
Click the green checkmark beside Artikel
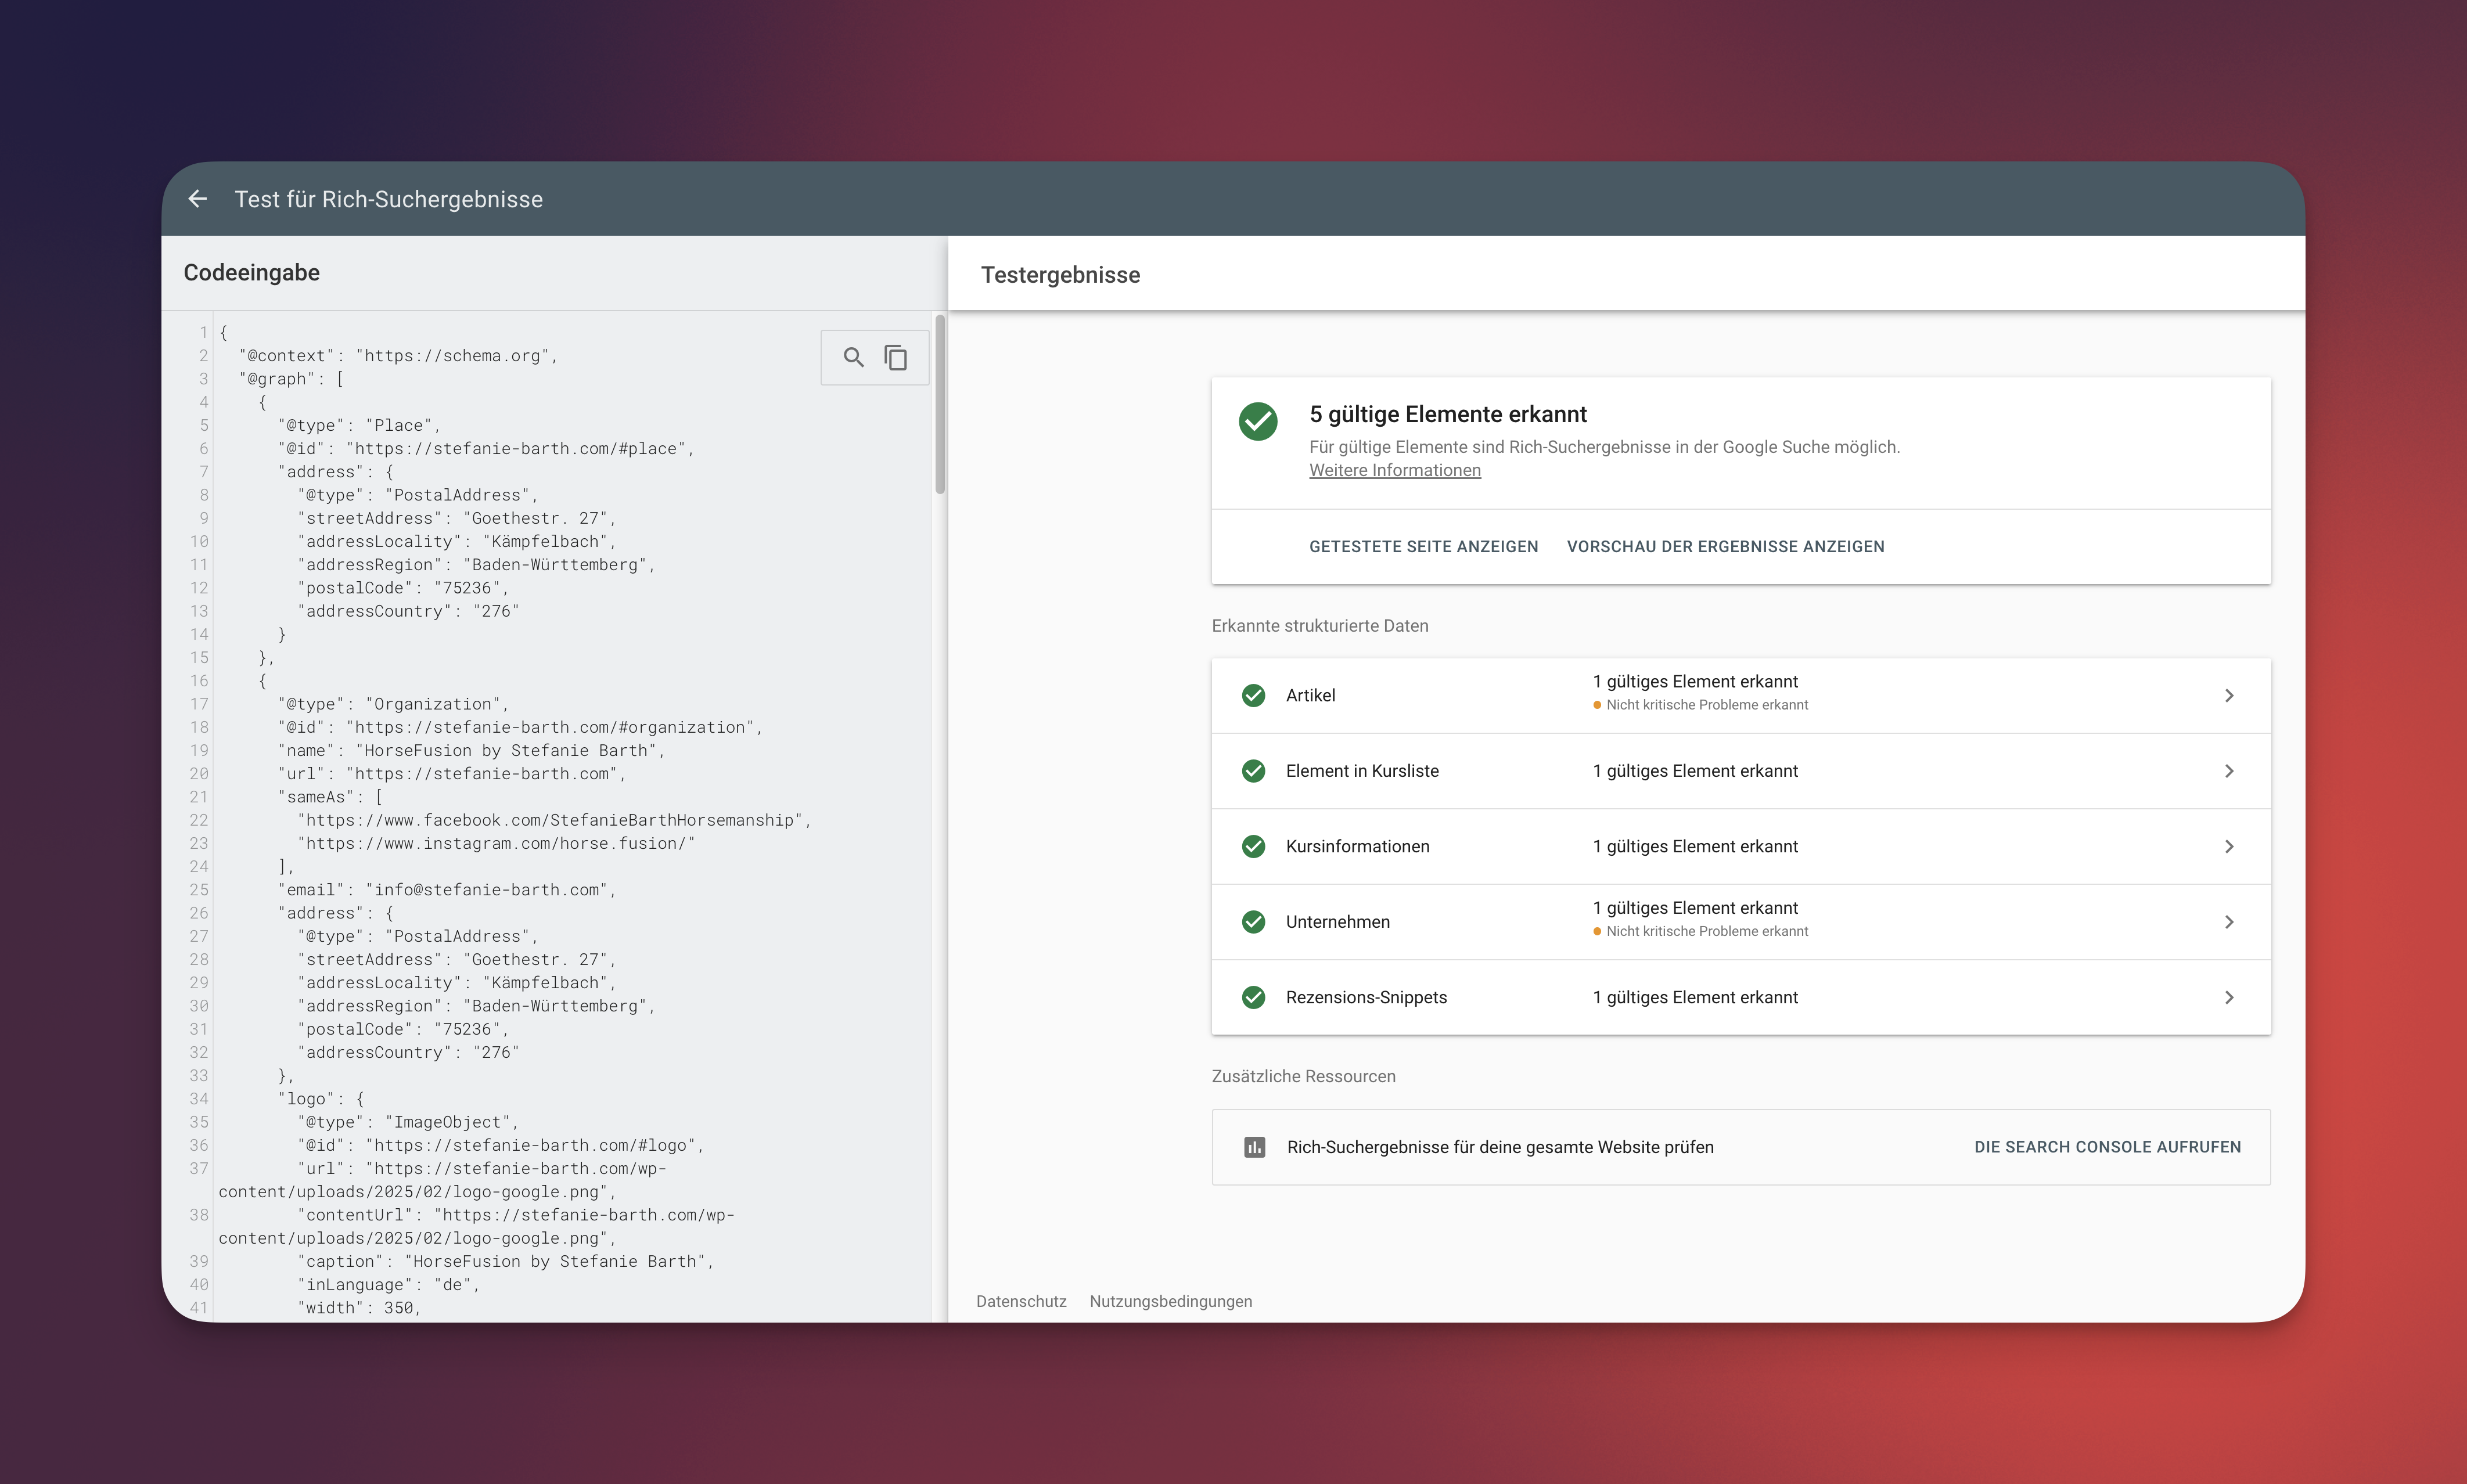tap(1253, 695)
